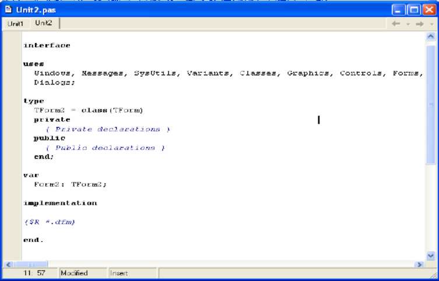This screenshot has width=439, height=281.
Task: Click the horizontal scrollbar right arrow
Action: [x=419, y=264]
